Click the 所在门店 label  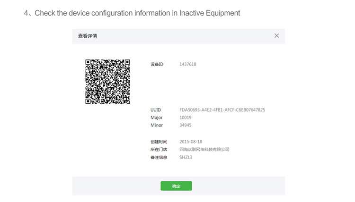pyautogui.click(x=159, y=150)
